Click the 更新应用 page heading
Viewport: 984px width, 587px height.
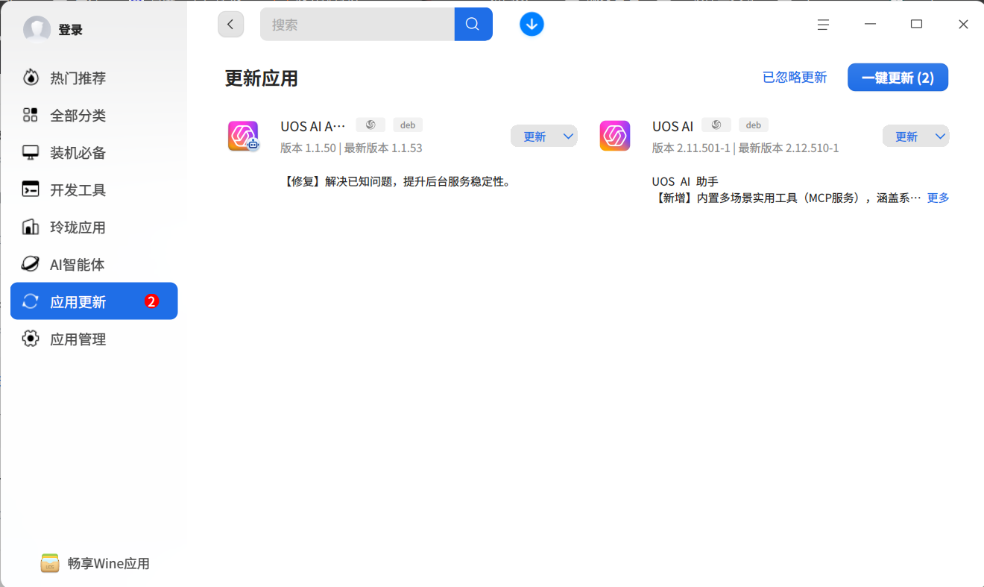click(x=262, y=78)
